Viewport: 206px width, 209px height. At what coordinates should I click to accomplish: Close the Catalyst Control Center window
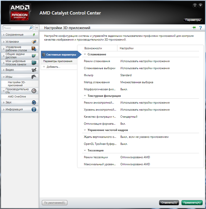200,6
